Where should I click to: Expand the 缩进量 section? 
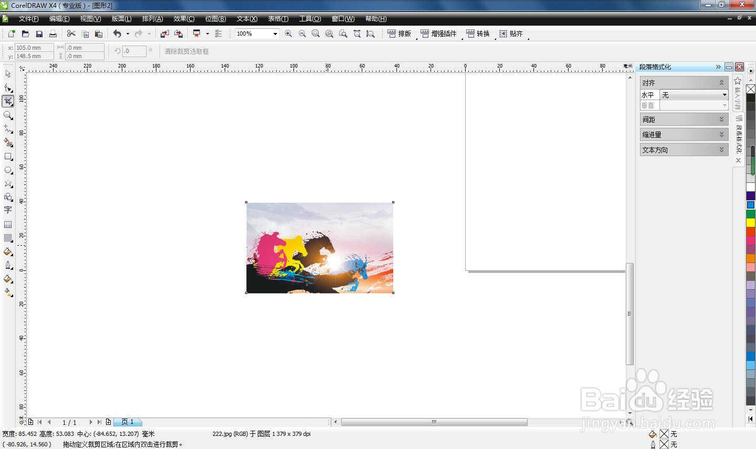click(721, 135)
